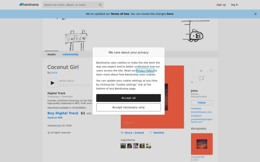Click the Bandcamp logo
The height and width of the screenshot is (162, 260).
click(29, 5)
